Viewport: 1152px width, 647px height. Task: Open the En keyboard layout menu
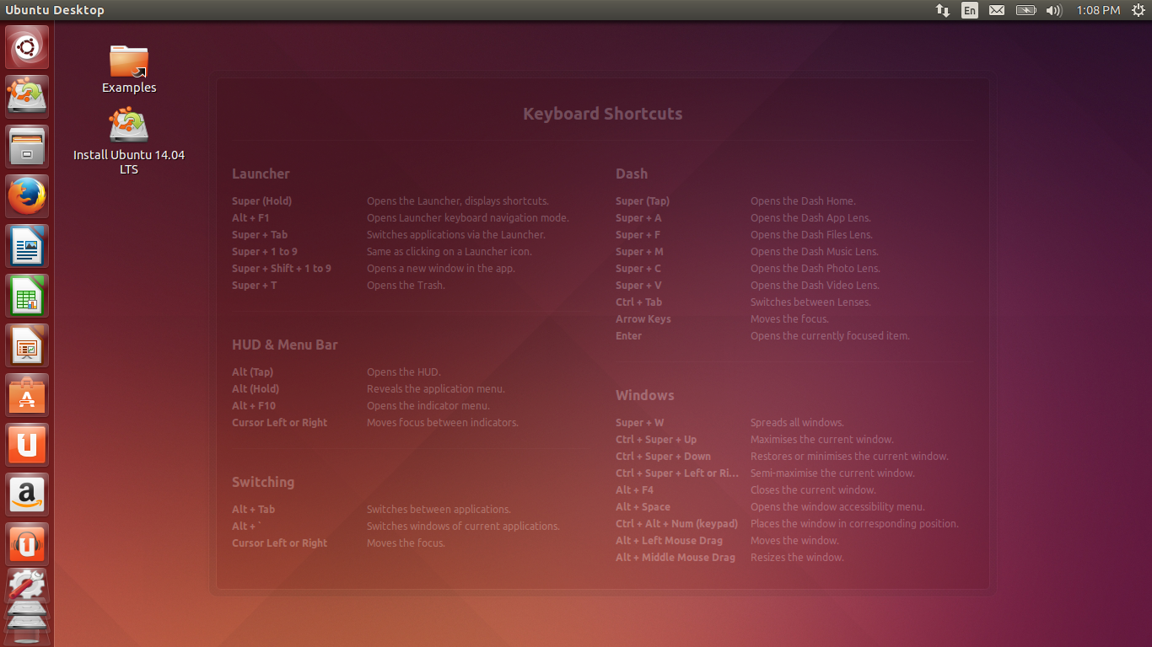[970, 10]
